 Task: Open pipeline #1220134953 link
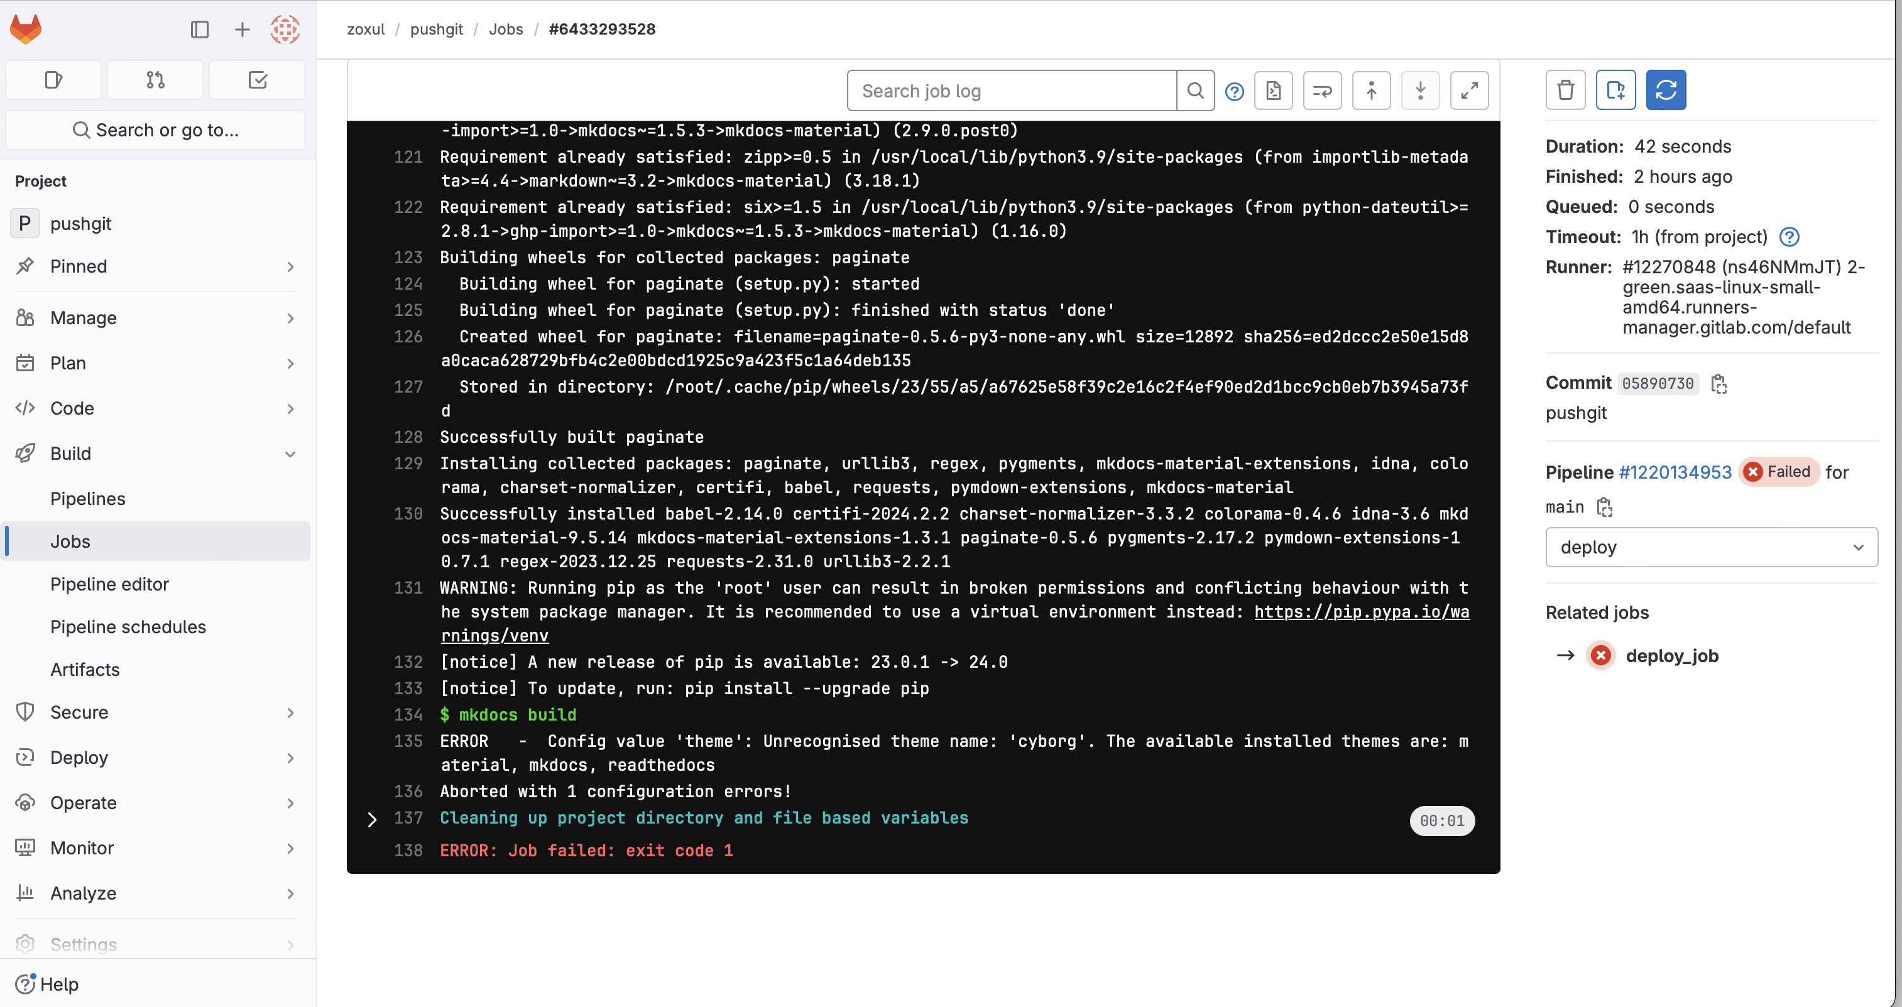pos(1675,472)
